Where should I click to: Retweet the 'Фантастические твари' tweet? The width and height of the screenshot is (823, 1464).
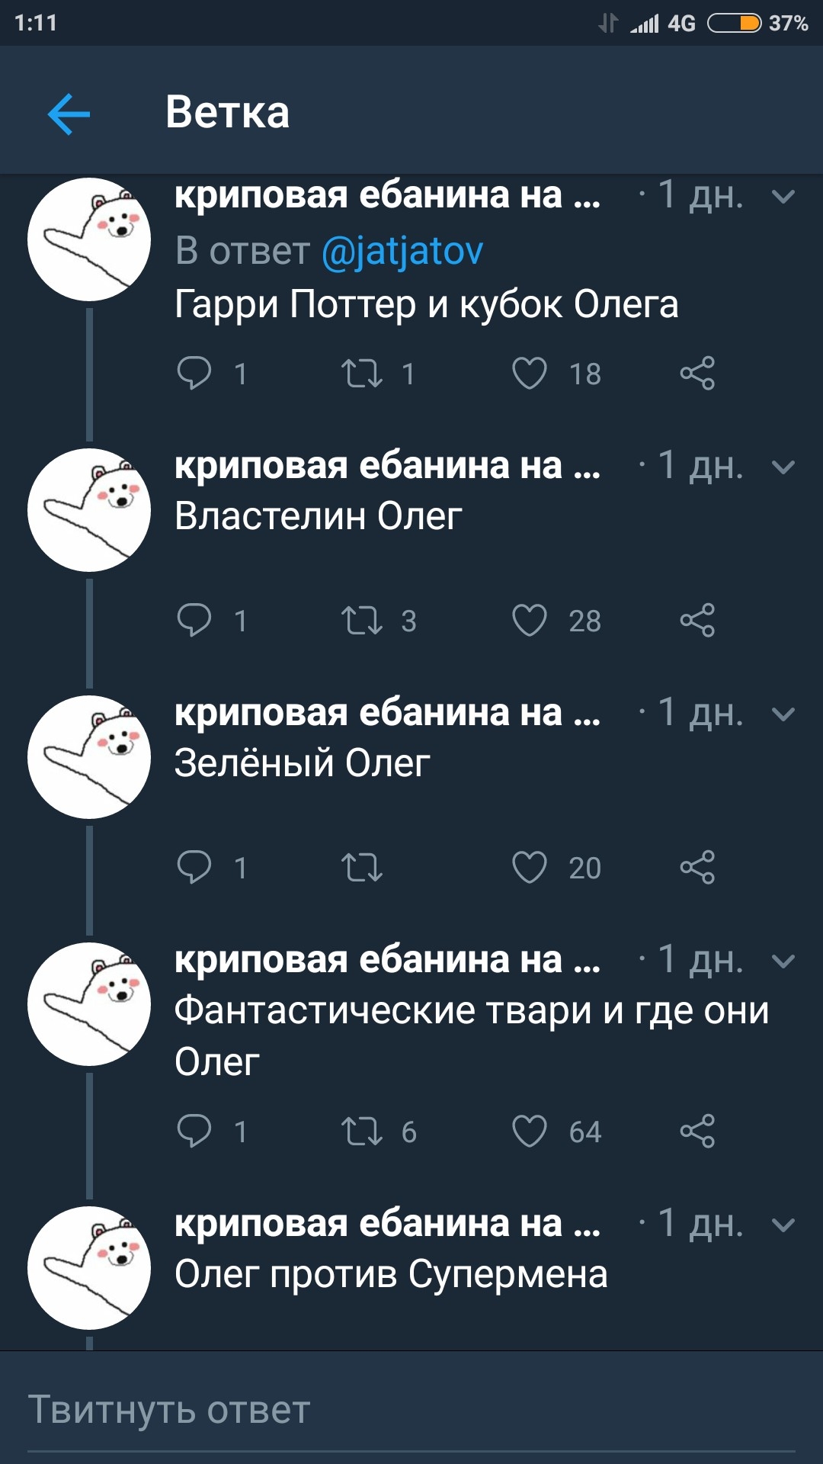pos(362,1132)
